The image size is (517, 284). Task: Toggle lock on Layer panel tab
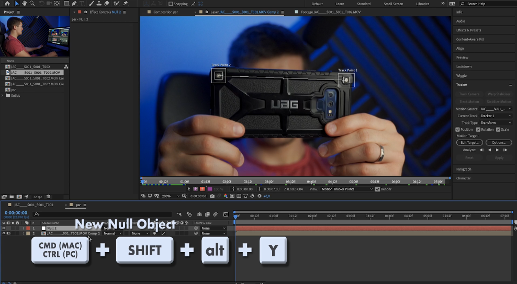[x=207, y=12]
